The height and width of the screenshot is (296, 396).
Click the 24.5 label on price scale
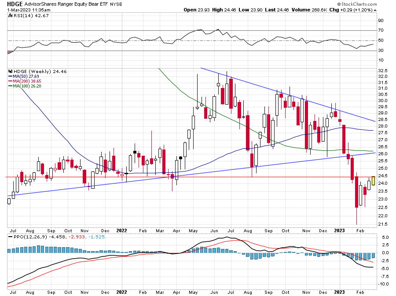[x=383, y=176]
